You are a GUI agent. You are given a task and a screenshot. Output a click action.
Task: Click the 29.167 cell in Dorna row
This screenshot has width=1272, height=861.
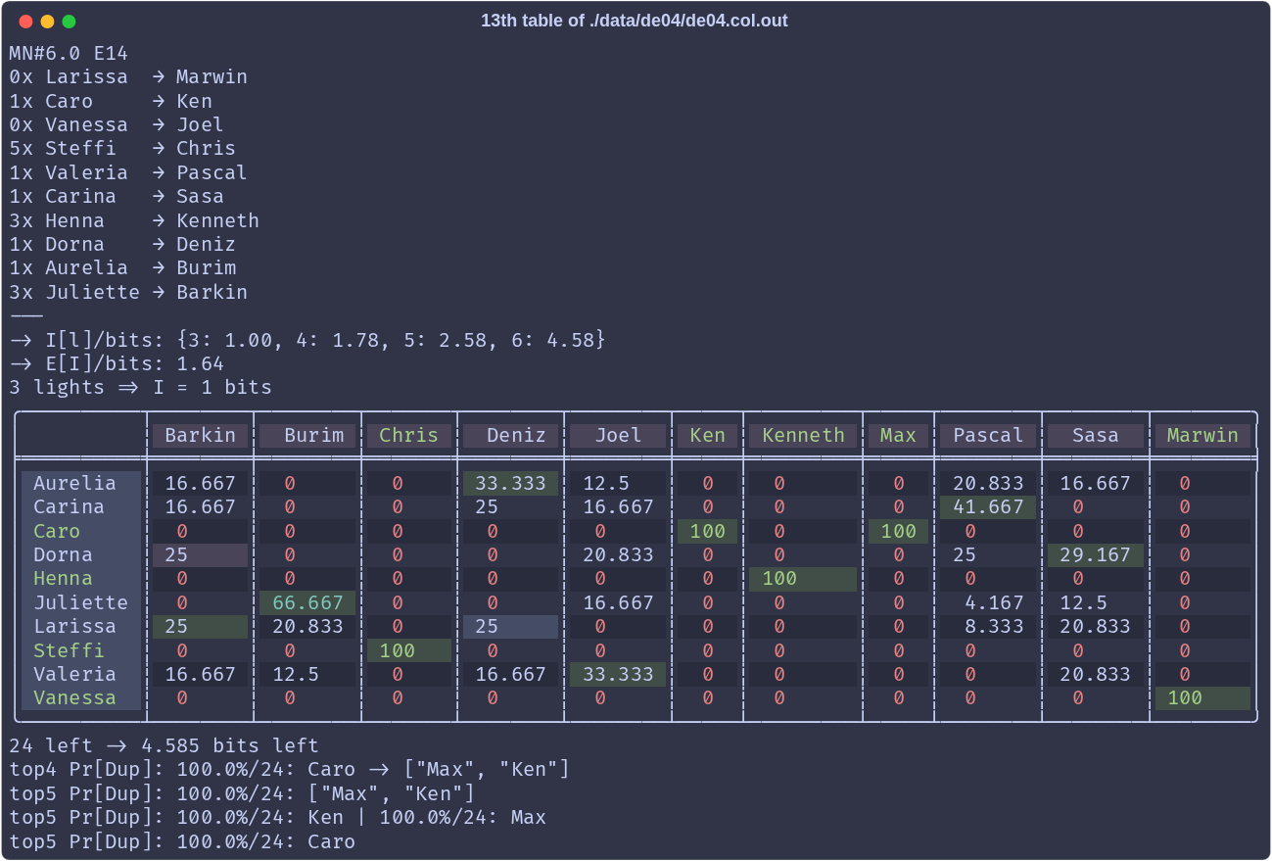tap(1095, 554)
